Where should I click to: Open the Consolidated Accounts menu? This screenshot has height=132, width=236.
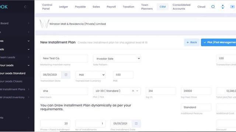tap(181, 7)
